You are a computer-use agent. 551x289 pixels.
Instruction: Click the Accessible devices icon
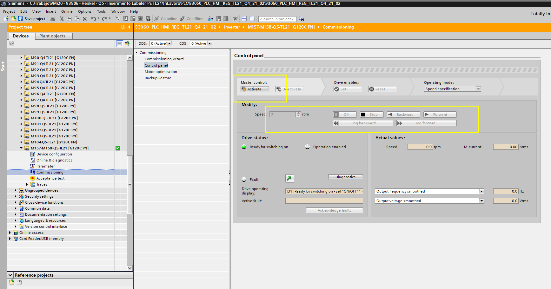point(210,19)
